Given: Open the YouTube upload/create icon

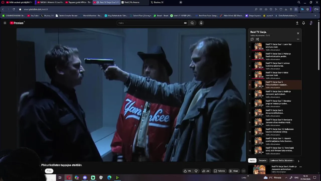Looking at the screenshot, I should [x=297, y=23].
